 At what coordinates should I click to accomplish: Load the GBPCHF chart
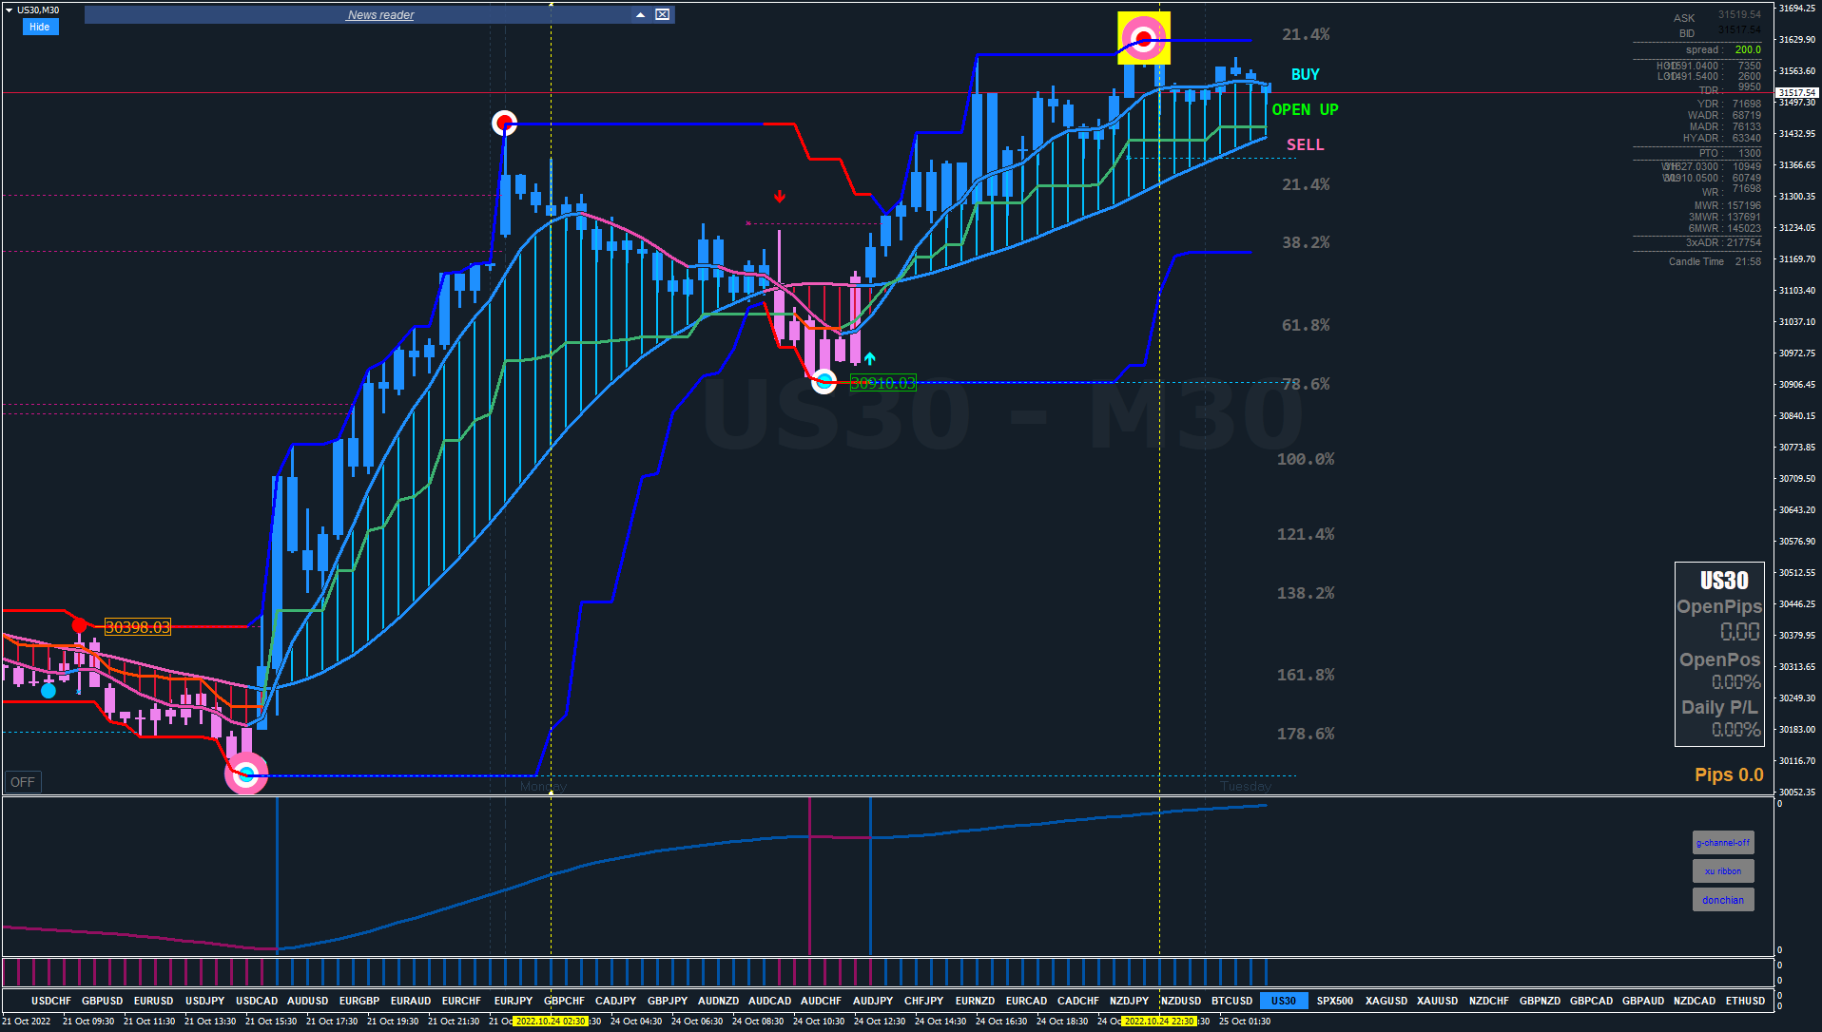click(565, 1001)
